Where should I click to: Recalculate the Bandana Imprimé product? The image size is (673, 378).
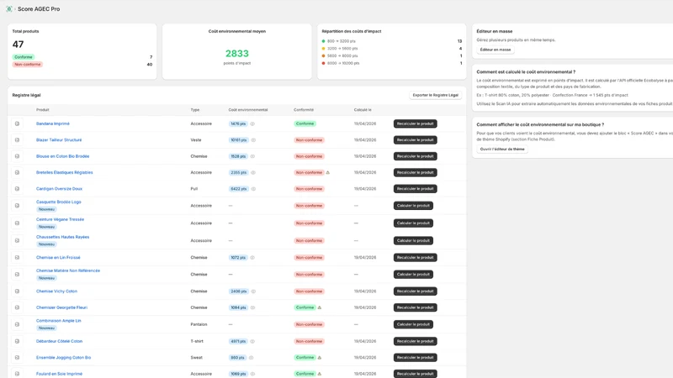pos(415,123)
